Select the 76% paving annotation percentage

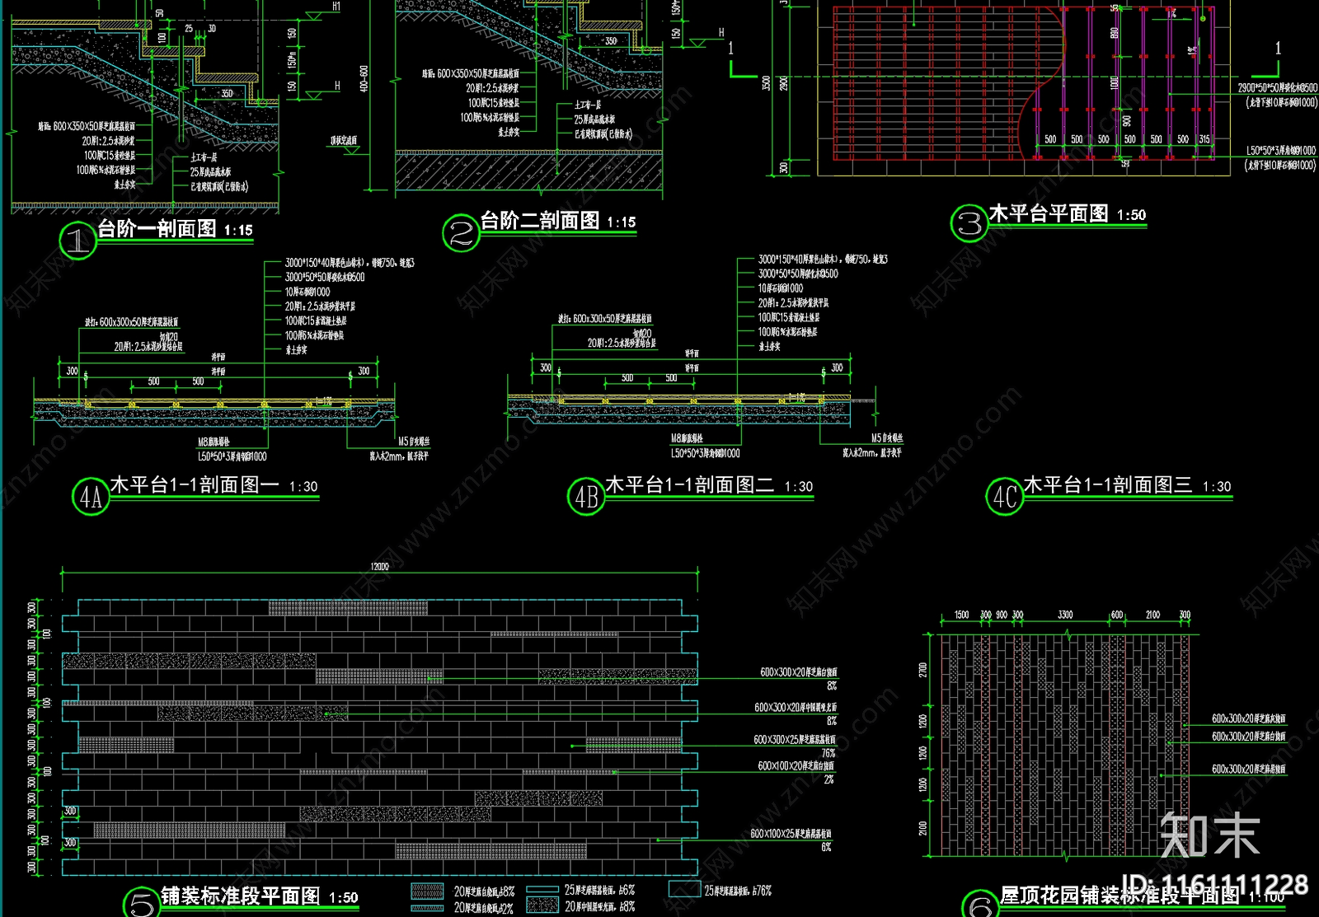(x=828, y=753)
